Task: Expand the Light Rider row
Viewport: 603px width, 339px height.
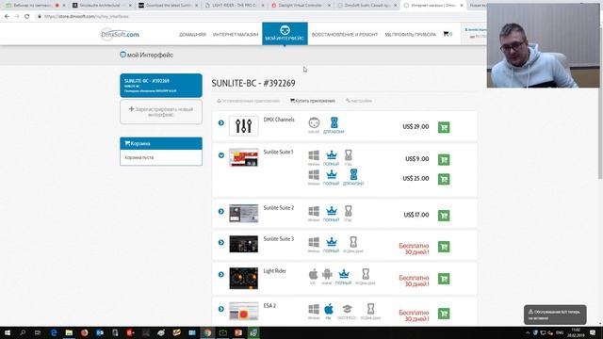Action: coord(221,274)
